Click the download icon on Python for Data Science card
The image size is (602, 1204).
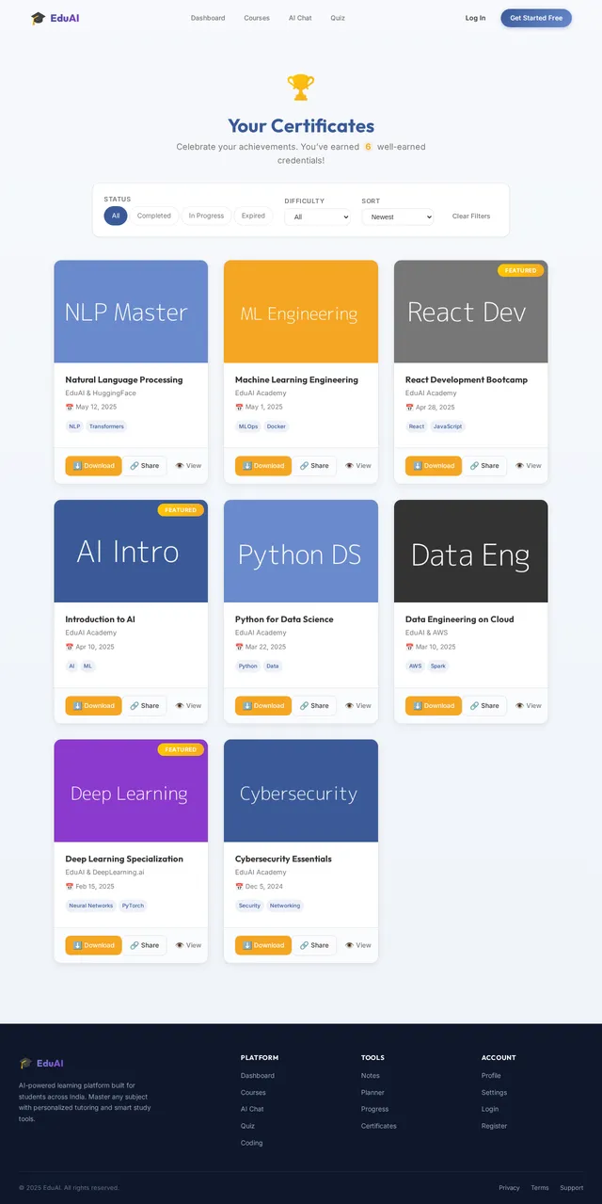click(x=247, y=706)
